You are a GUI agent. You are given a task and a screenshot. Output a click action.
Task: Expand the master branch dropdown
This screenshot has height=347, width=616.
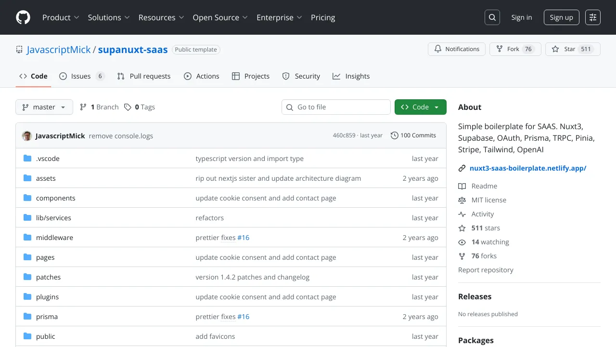point(44,107)
